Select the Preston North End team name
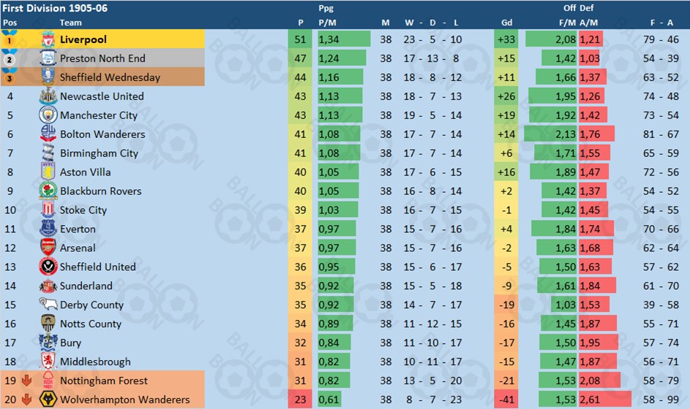 (102, 58)
